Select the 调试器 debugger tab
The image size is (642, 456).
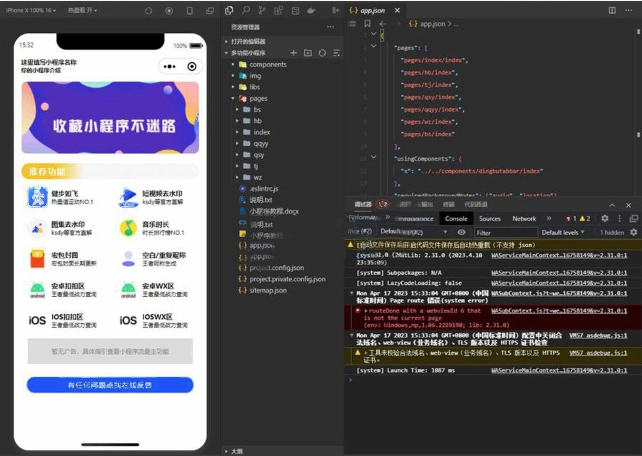tap(363, 204)
